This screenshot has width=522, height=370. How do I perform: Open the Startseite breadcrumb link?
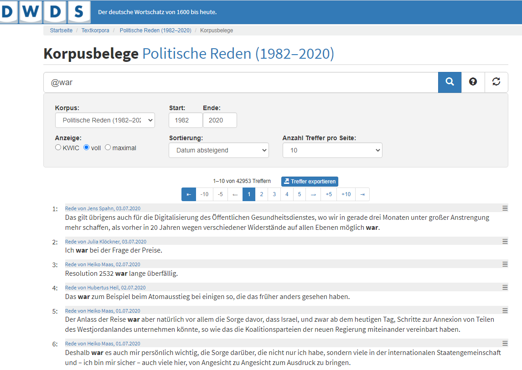tap(61, 30)
